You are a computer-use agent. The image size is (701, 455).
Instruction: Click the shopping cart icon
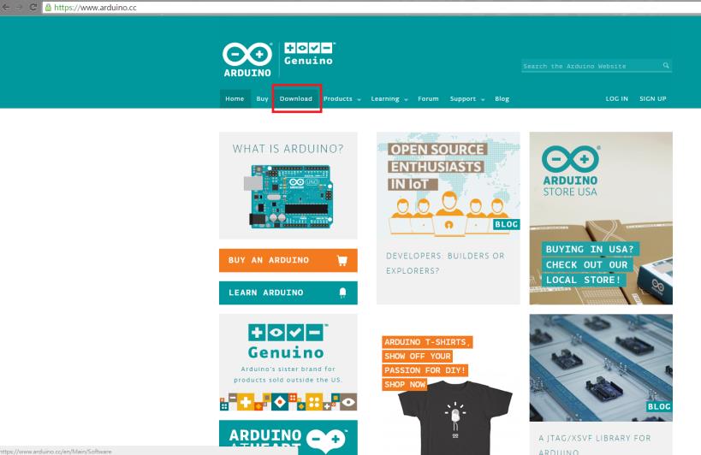coord(342,261)
